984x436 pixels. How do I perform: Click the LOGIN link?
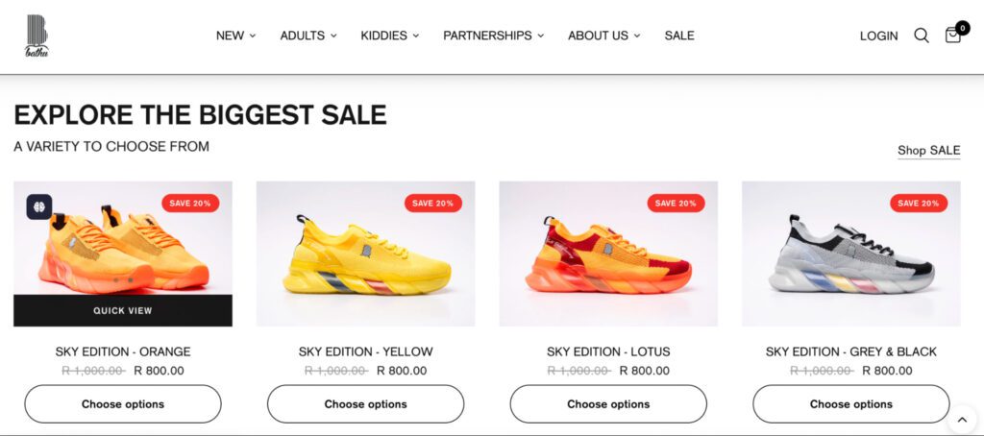click(x=878, y=36)
